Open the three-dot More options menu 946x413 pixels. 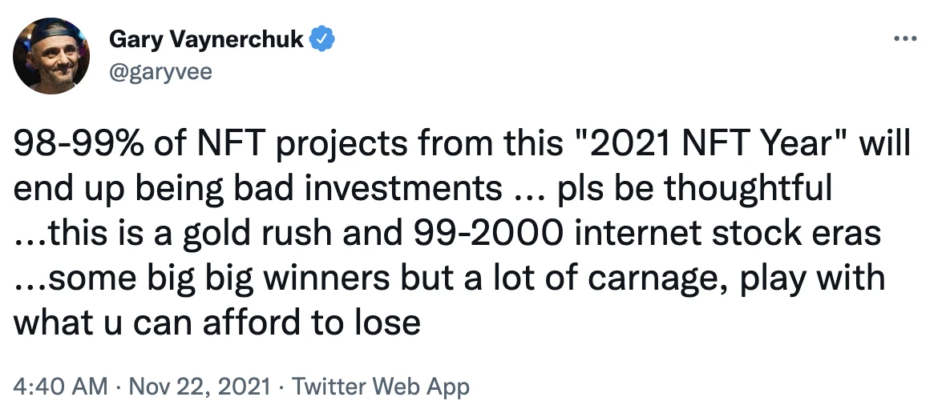905,39
